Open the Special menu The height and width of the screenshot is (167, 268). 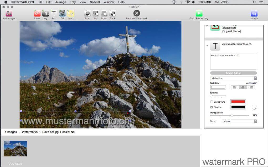(x=95, y=2)
